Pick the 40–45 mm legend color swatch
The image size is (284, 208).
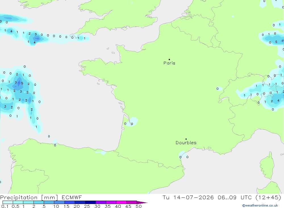click(x=121, y=202)
